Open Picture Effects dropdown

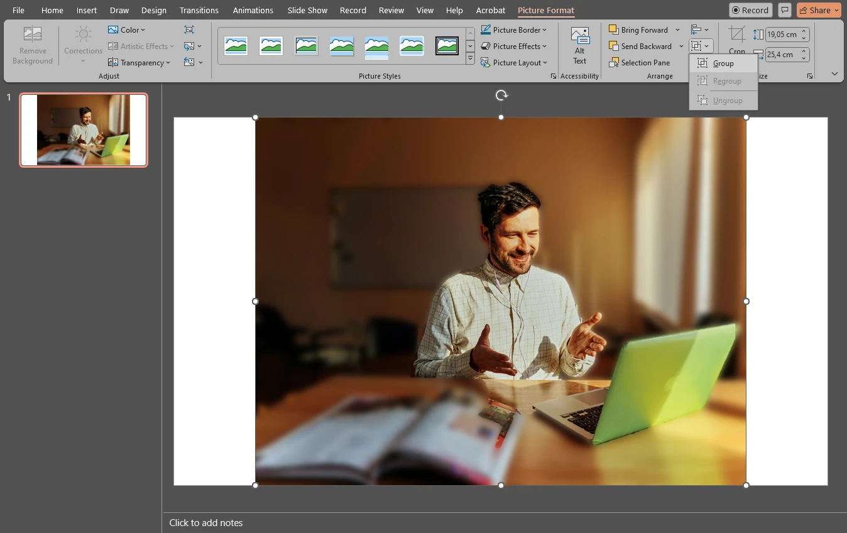[x=513, y=46]
